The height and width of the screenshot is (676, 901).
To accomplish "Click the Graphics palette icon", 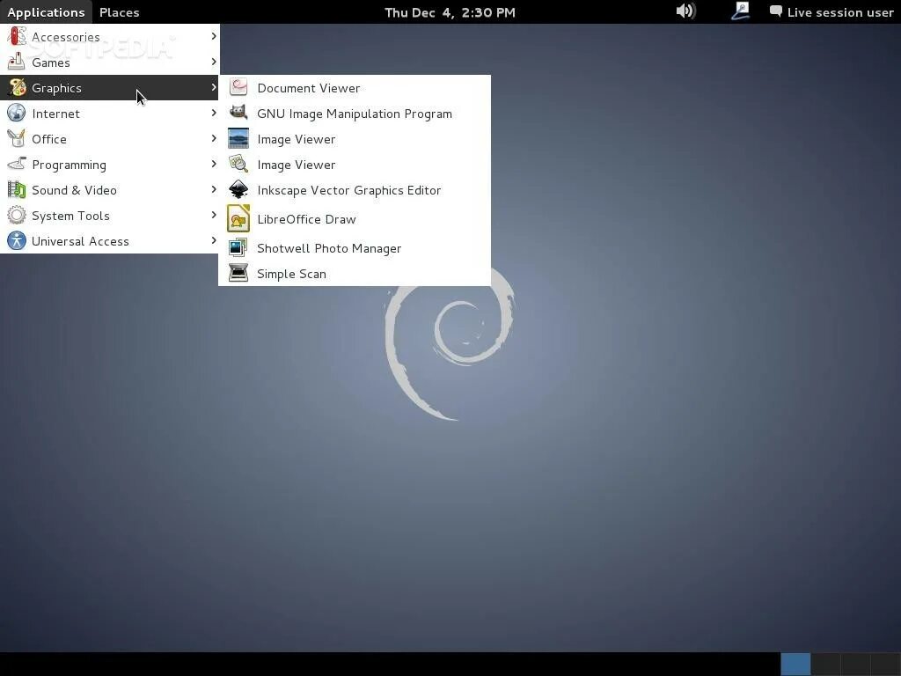I will click(x=17, y=87).
